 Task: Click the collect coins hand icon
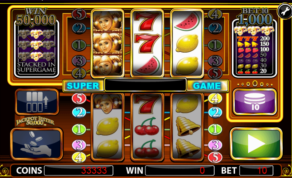[x=37, y=144]
